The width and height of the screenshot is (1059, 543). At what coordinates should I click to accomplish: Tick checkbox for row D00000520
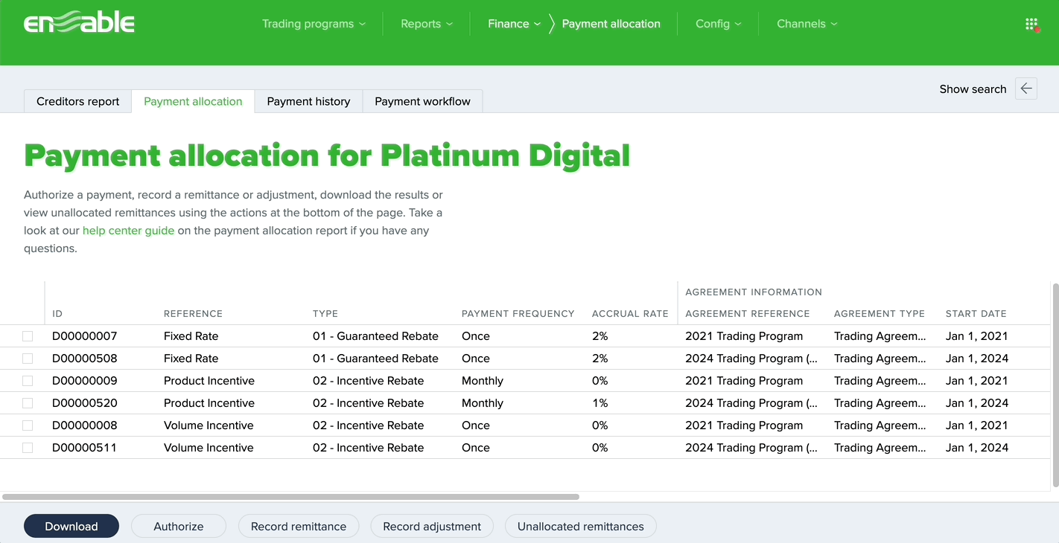(28, 403)
